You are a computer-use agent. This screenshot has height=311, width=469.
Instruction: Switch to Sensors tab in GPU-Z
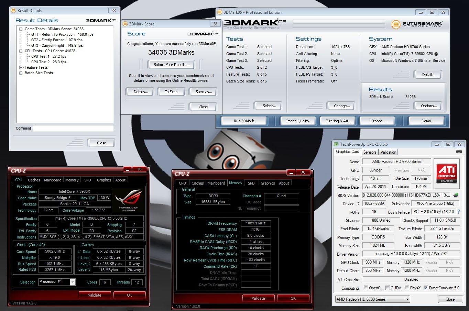370,152
